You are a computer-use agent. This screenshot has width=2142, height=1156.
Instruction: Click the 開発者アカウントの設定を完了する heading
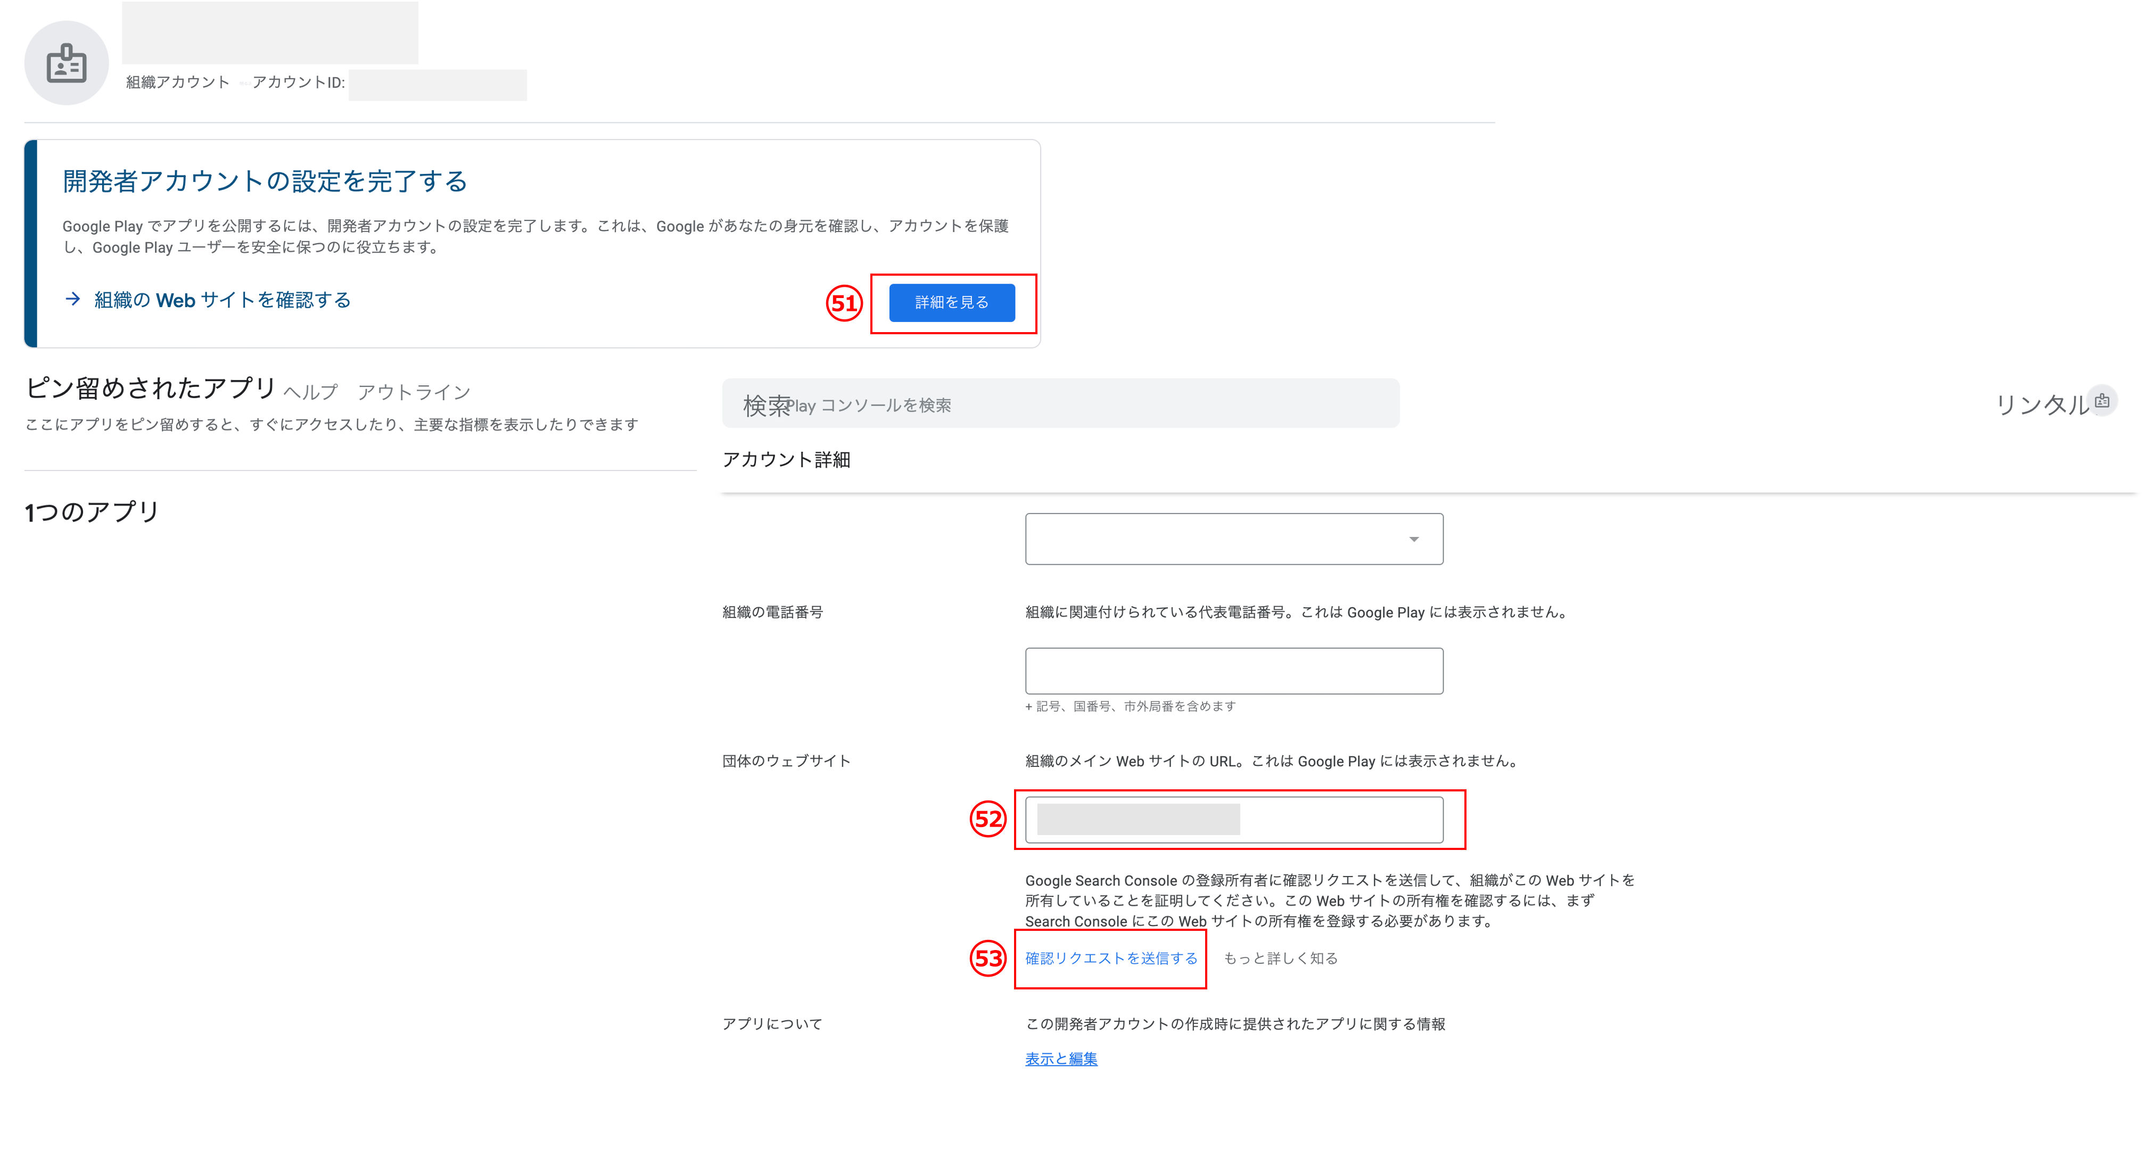point(265,181)
